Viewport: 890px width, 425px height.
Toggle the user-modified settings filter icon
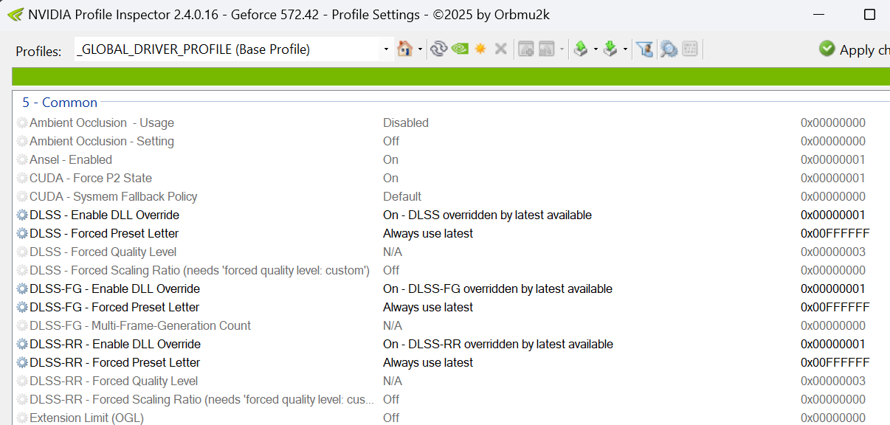645,49
